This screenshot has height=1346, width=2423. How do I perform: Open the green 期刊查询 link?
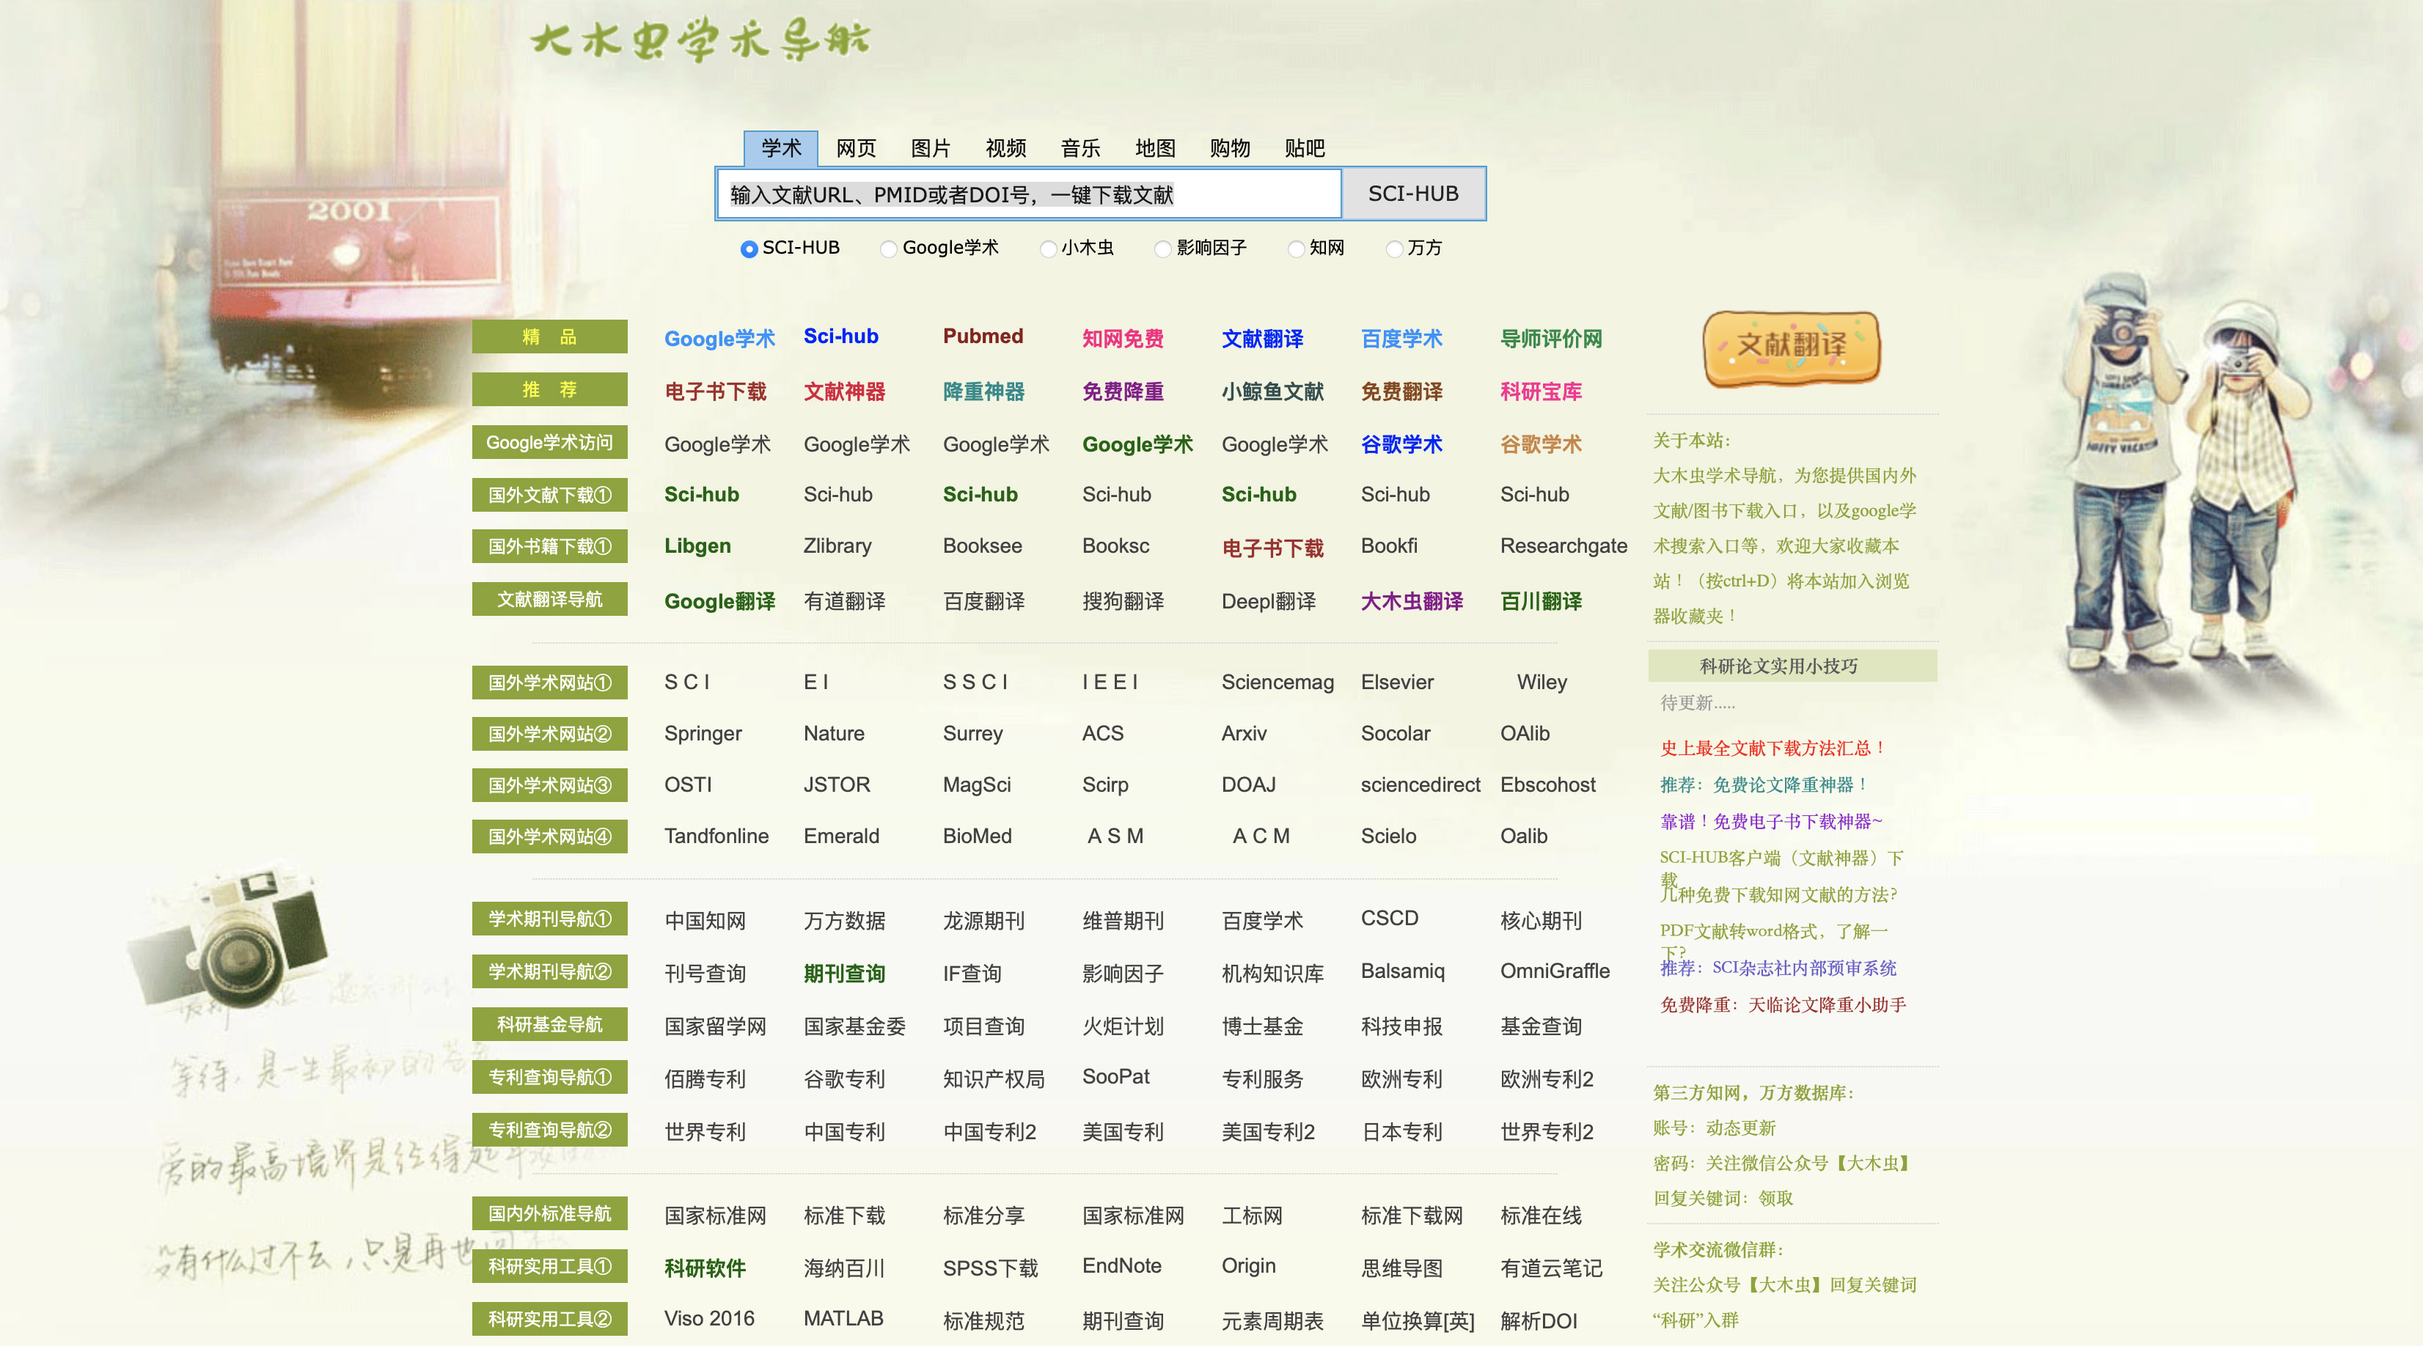(x=843, y=974)
